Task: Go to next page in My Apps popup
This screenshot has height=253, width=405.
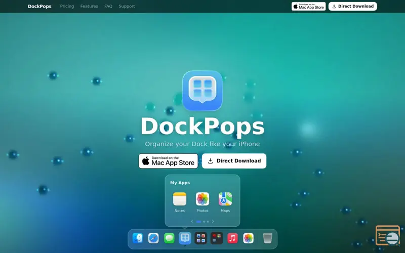Action: (213, 221)
